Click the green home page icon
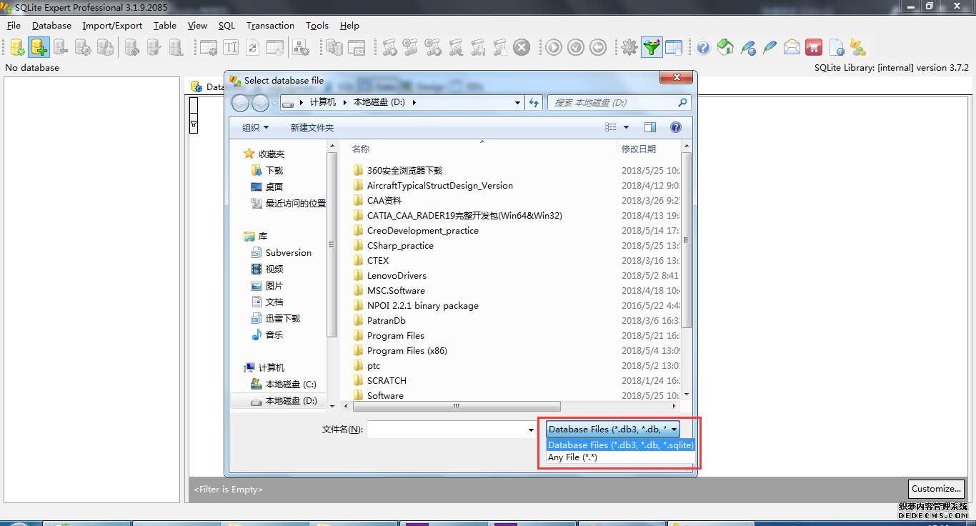Screen dimensions: 976x526 click(x=725, y=47)
